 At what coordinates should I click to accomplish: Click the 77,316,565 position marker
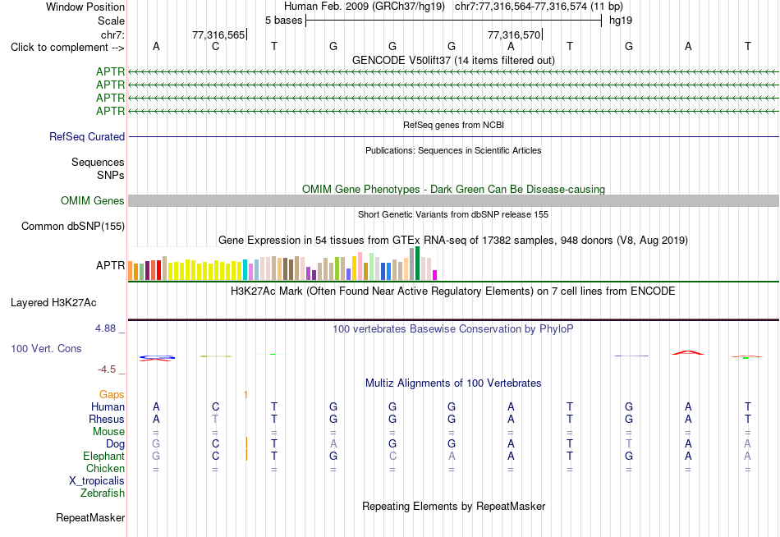(218, 34)
